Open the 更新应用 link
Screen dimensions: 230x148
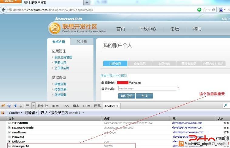click(60, 63)
